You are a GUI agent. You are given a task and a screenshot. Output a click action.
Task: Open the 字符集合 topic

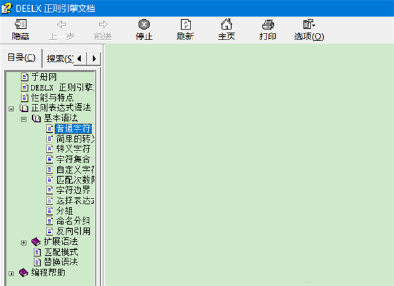pos(73,159)
